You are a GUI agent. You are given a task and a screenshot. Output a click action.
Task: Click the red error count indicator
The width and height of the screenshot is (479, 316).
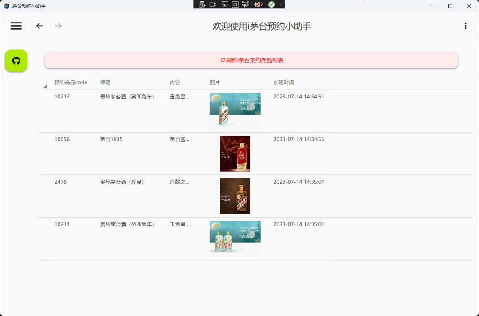point(259,4)
